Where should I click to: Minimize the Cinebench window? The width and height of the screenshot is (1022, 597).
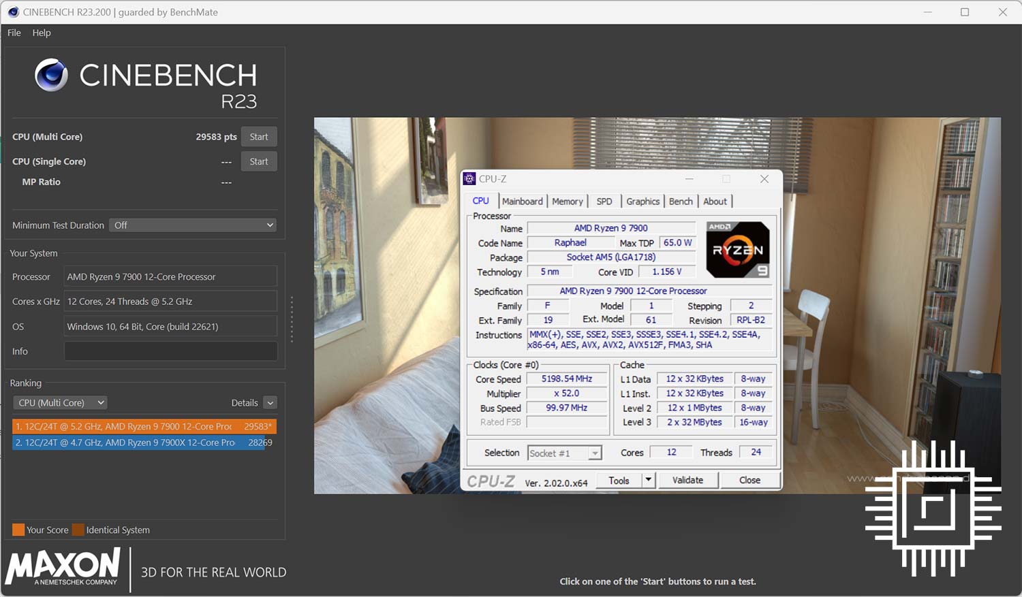[x=927, y=12]
